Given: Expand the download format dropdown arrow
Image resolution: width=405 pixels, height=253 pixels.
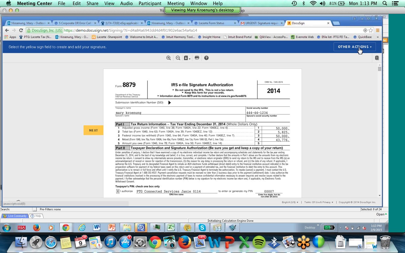Looking at the screenshot, I should tap(190, 59).
